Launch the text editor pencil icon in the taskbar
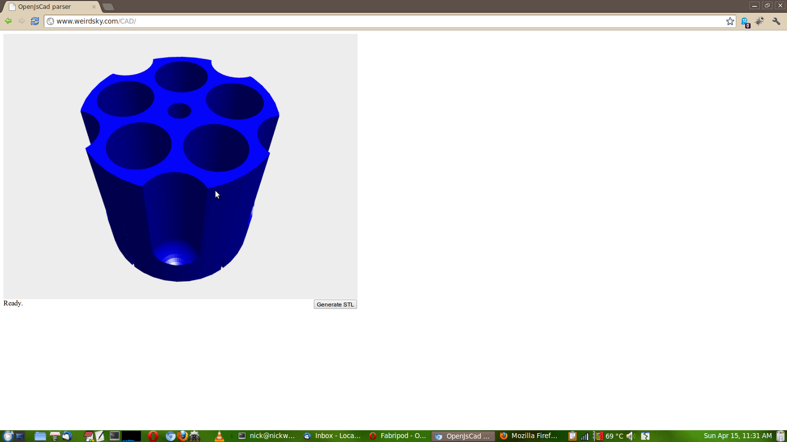Viewport: 787px width, 442px height. [x=100, y=436]
